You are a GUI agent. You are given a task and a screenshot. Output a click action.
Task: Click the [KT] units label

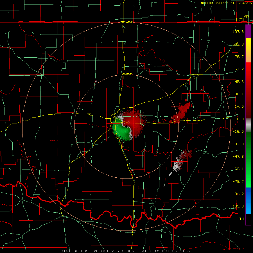tap(240, 19)
